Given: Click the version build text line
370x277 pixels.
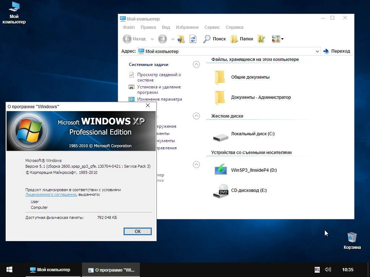Looking at the screenshot, I should 88,166.
